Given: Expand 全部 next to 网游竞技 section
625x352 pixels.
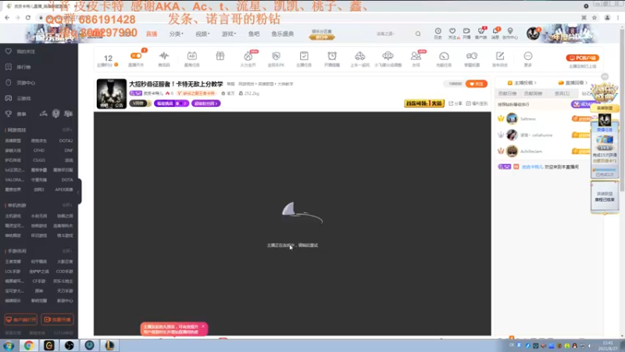Looking at the screenshot, I should click(67, 130).
